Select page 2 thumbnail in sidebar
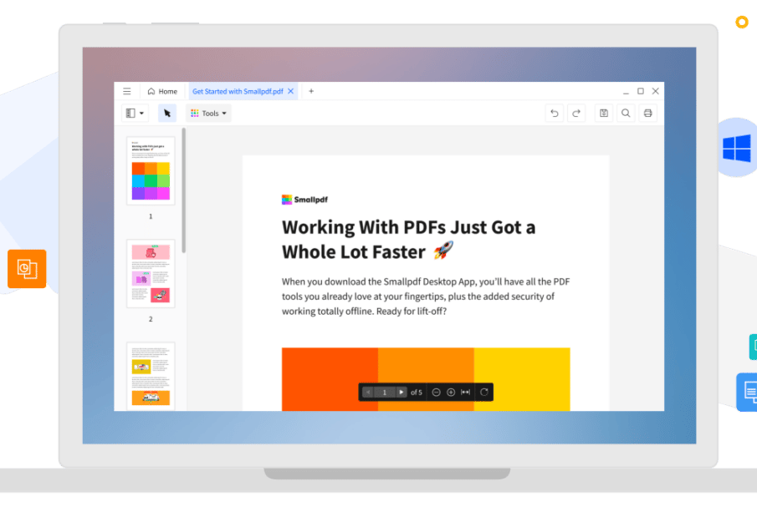The height and width of the screenshot is (512, 757). (151, 273)
